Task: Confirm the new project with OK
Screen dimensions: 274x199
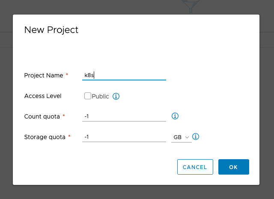Action: (233, 167)
